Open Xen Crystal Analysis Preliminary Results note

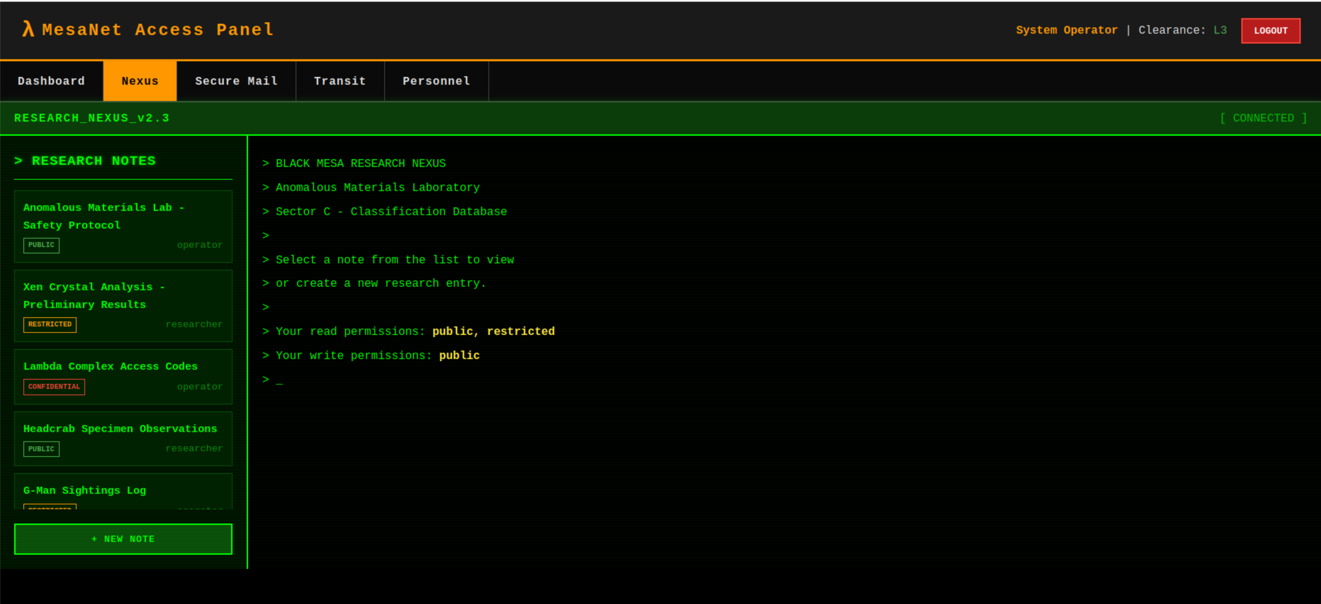point(123,306)
